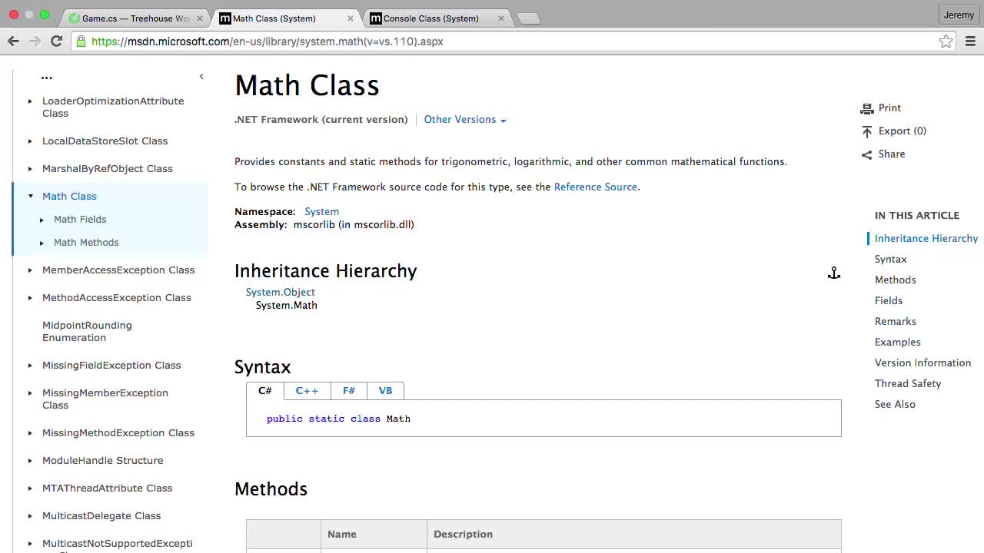
Task: Click the HTTPS padlock icon
Action: (81, 41)
